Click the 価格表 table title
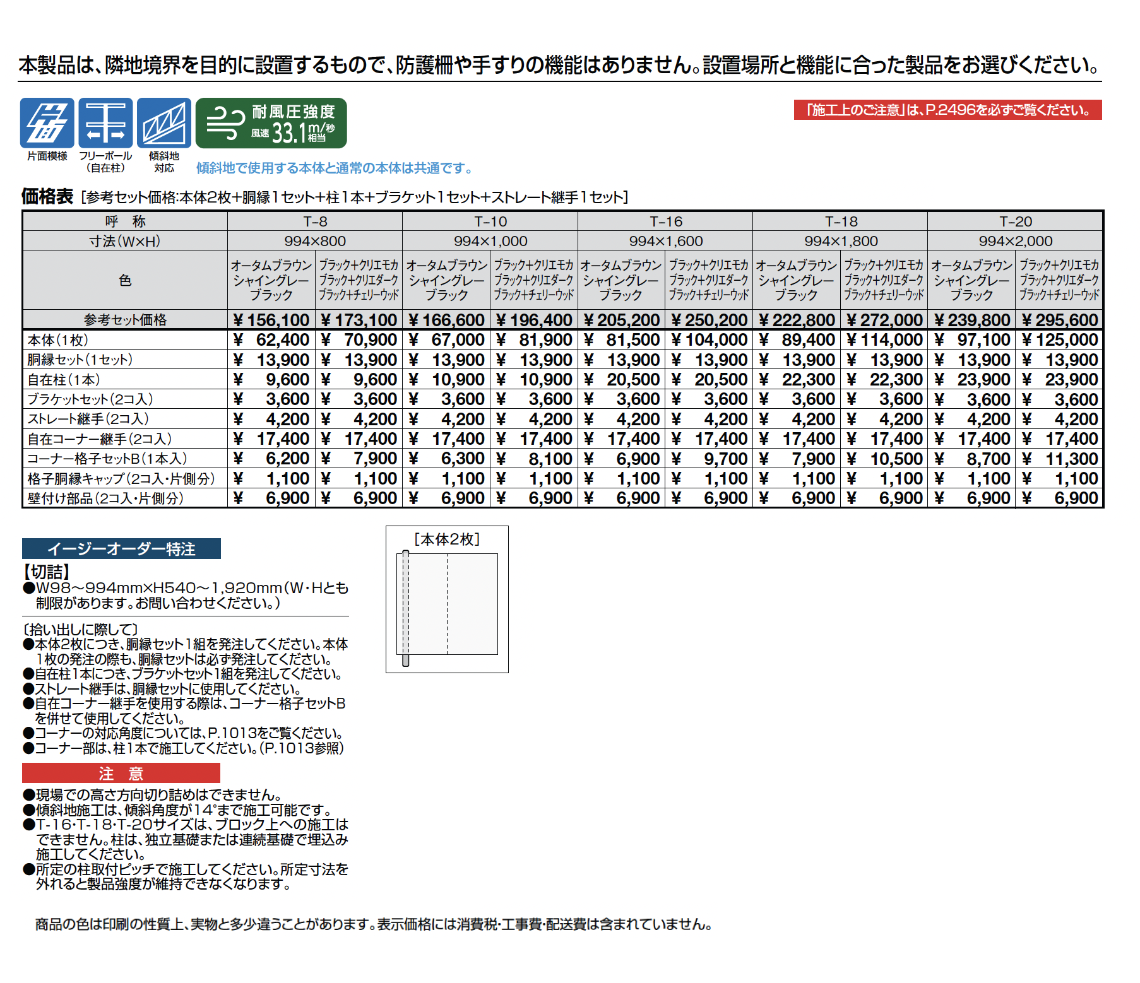1140x983 pixels. 47,197
